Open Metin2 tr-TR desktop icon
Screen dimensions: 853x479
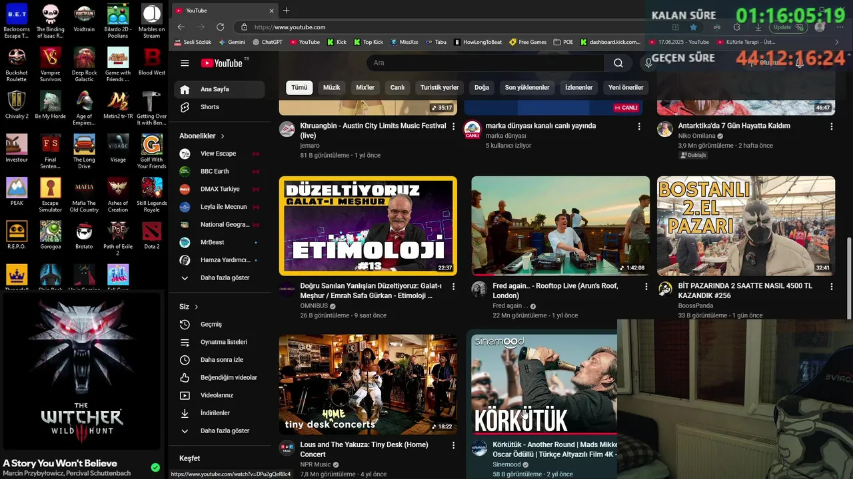point(118,105)
